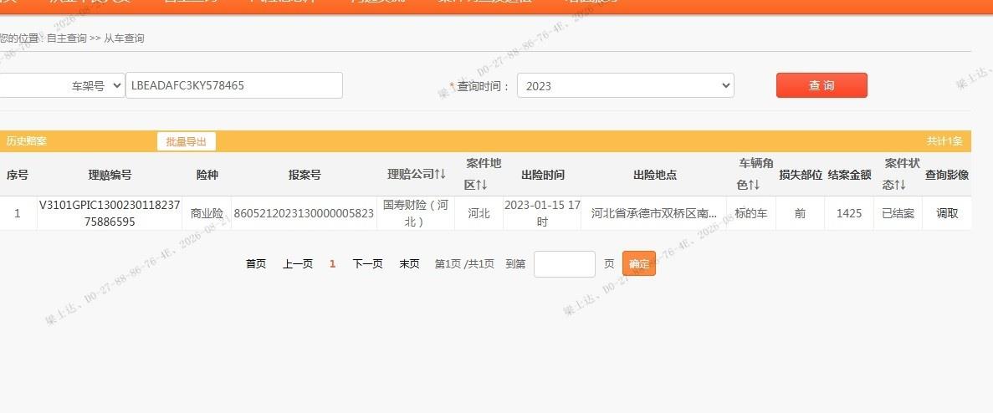This screenshot has width=993, height=413.
Task: Click the 历史赔案 section title
Action: (x=27, y=141)
